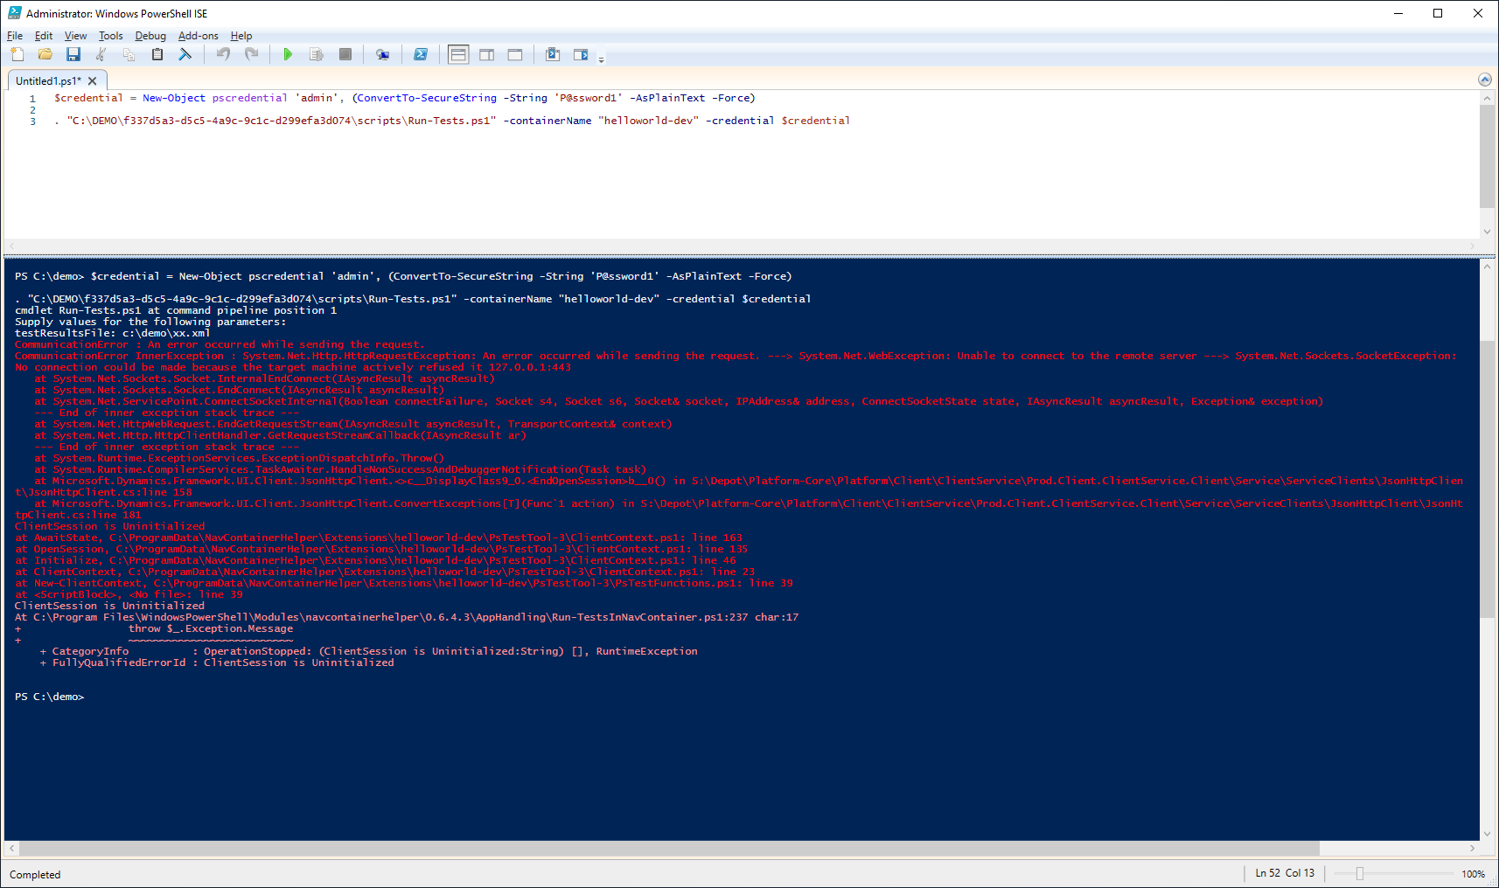The width and height of the screenshot is (1499, 888).
Task: Click console scroll down arrow
Action: point(1487,835)
